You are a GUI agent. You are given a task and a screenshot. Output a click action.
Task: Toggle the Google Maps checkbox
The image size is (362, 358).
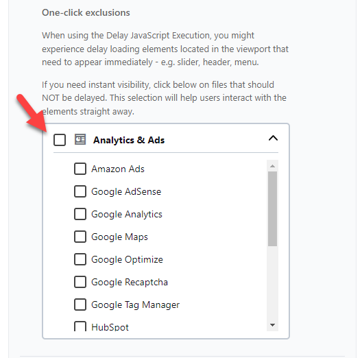[80, 237]
